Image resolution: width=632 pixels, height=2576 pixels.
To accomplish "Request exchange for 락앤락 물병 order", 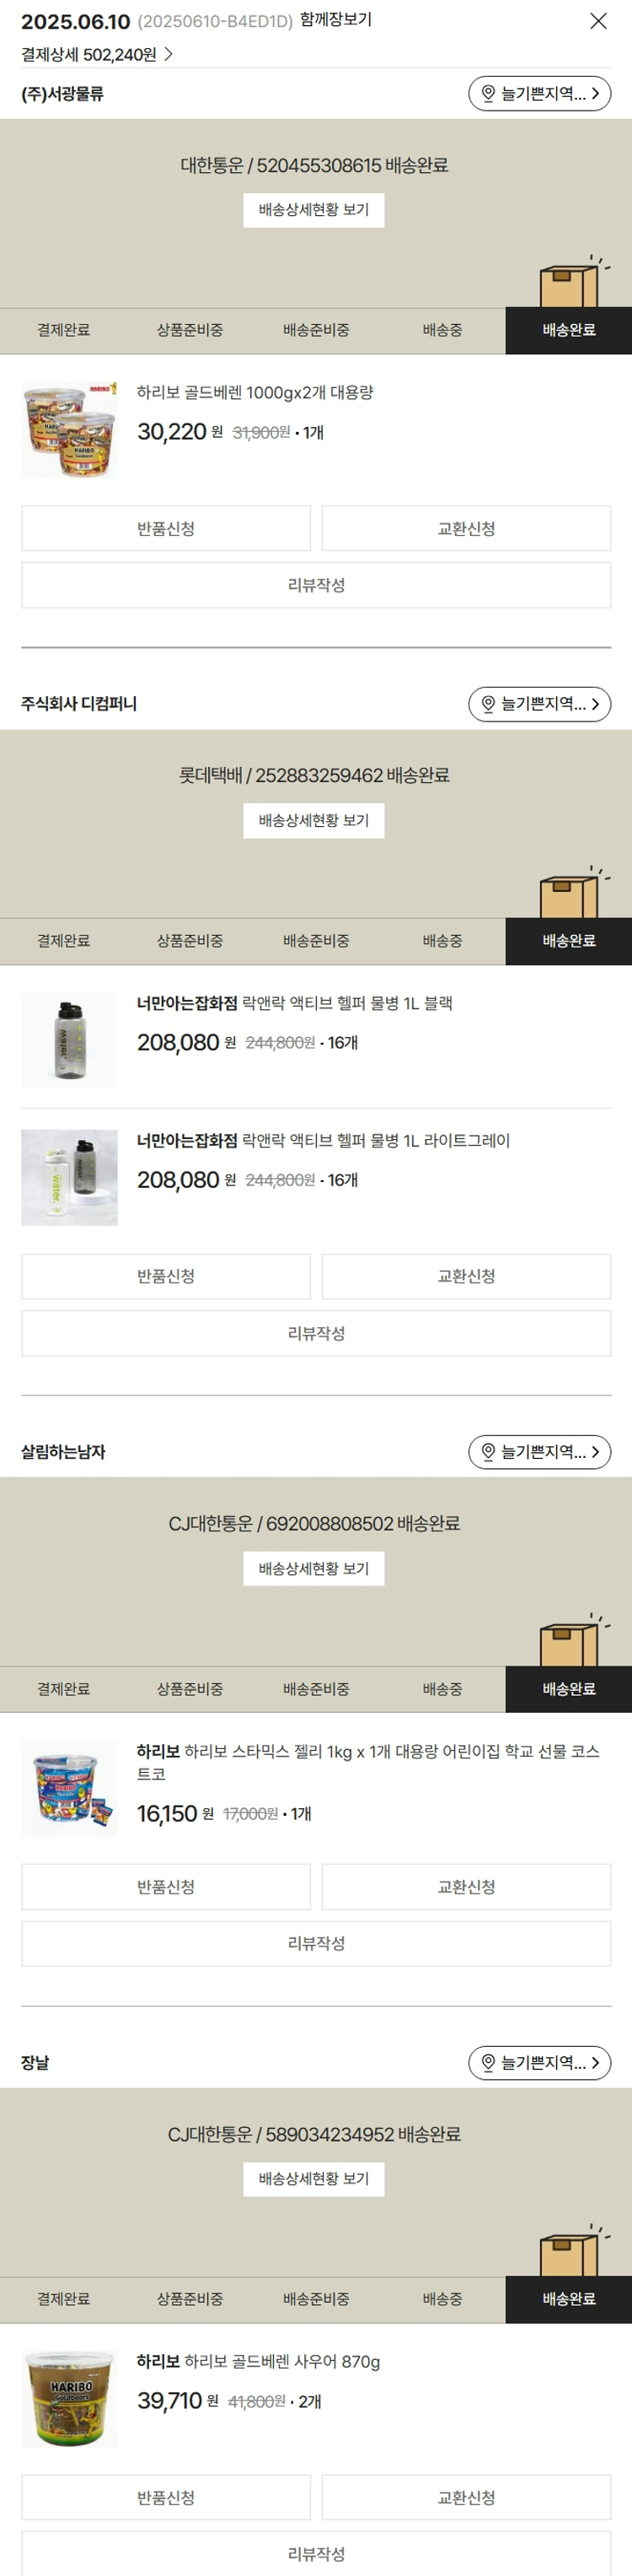I will tap(466, 1276).
